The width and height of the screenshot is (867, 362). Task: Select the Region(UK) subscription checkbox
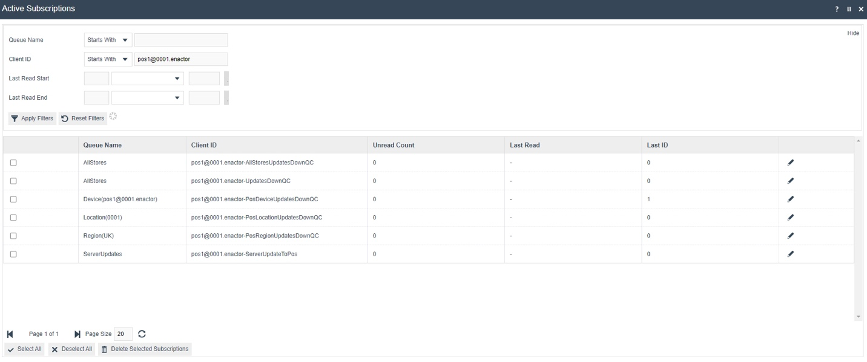coord(13,235)
